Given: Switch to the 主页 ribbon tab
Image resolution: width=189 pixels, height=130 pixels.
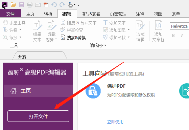Looking at the screenshot, I should [x=30, y=14].
